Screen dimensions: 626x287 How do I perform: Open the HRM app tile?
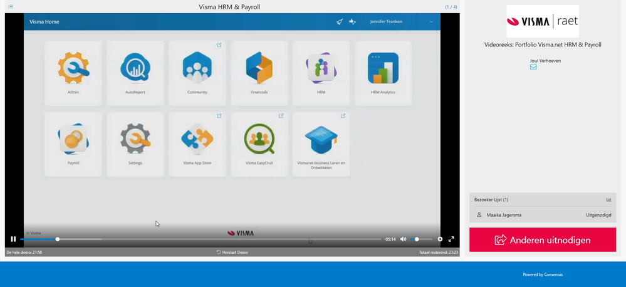321,73
